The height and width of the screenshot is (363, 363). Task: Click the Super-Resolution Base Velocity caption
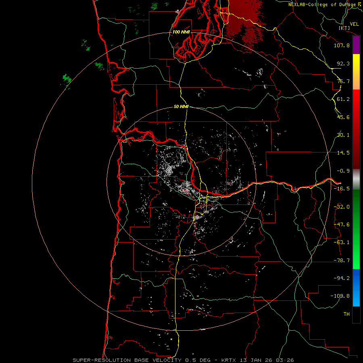[183, 360]
